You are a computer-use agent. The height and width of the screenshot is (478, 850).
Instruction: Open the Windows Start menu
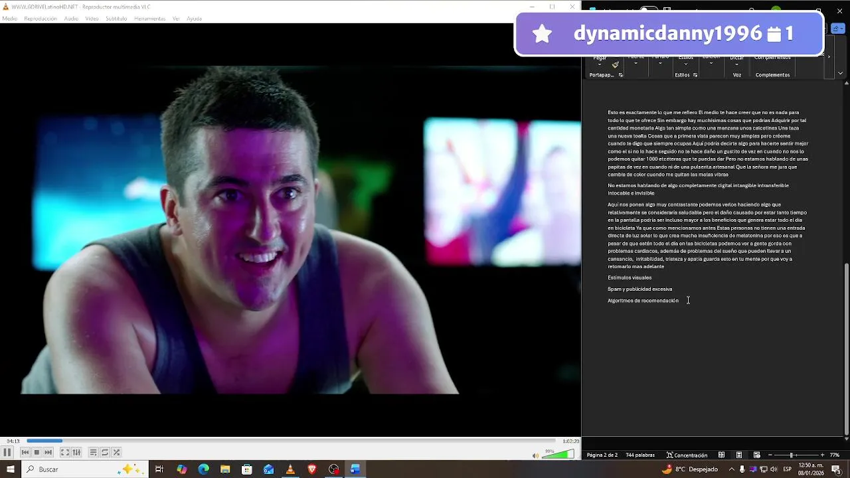(10, 469)
